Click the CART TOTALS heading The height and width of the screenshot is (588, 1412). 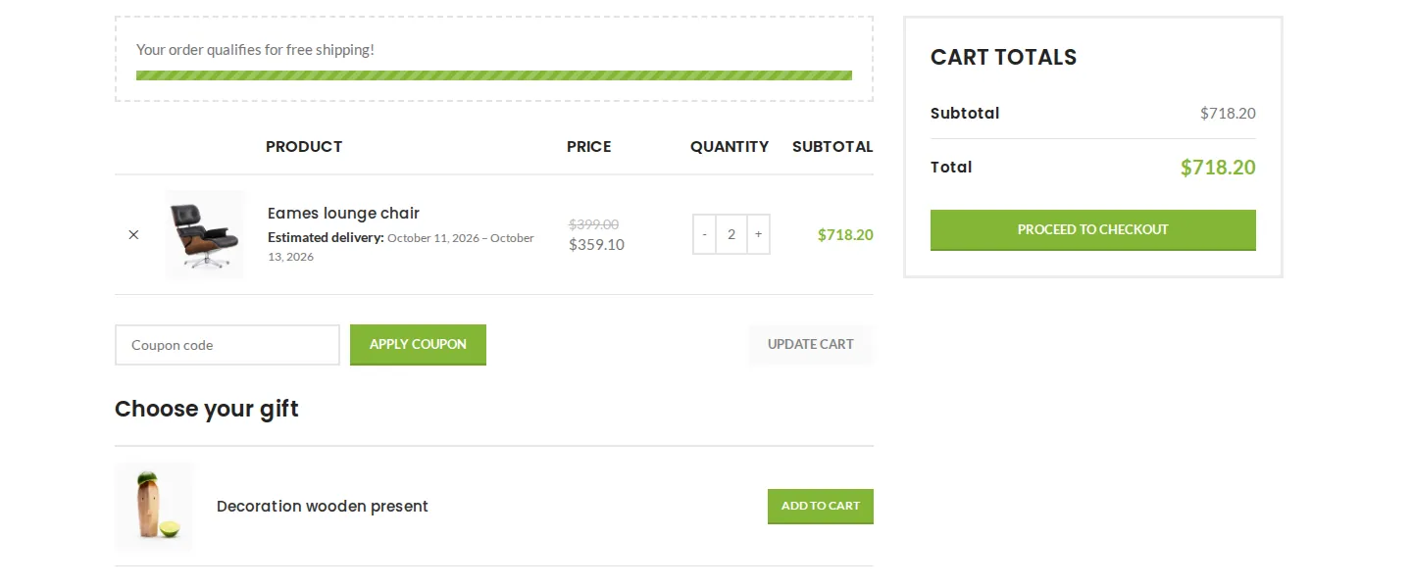click(1003, 57)
